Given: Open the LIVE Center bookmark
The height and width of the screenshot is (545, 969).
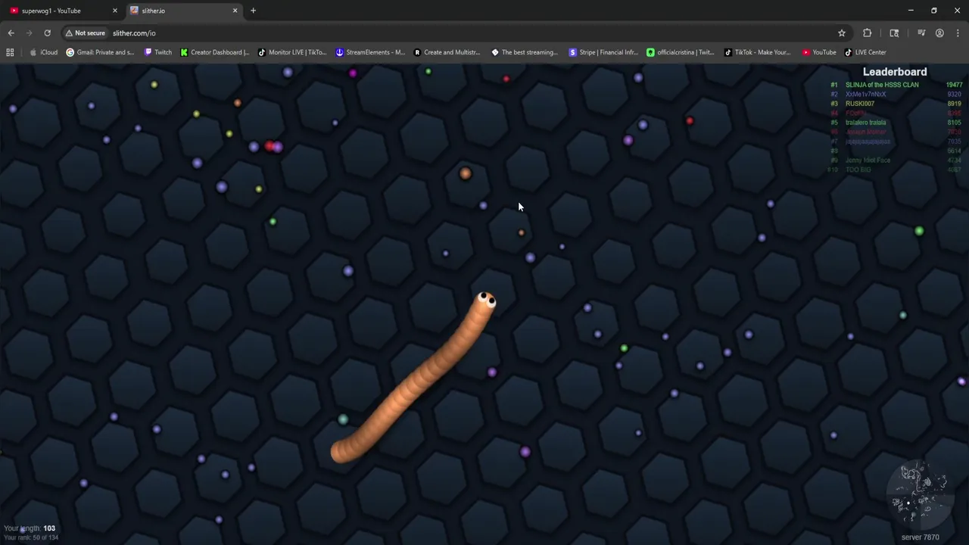Looking at the screenshot, I should (865, 52).
